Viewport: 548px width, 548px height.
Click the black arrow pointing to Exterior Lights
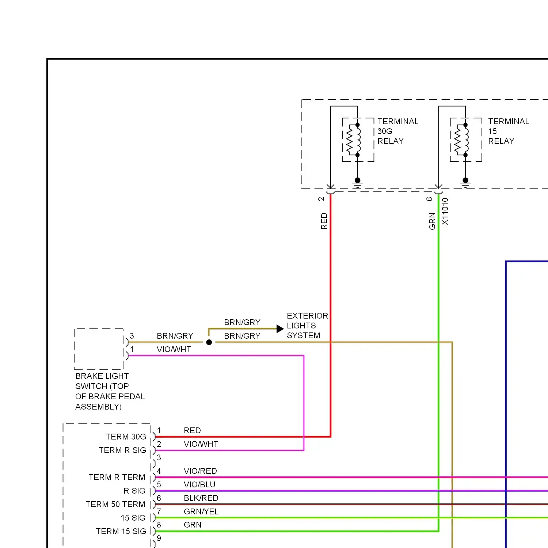[x=280, y=329]
